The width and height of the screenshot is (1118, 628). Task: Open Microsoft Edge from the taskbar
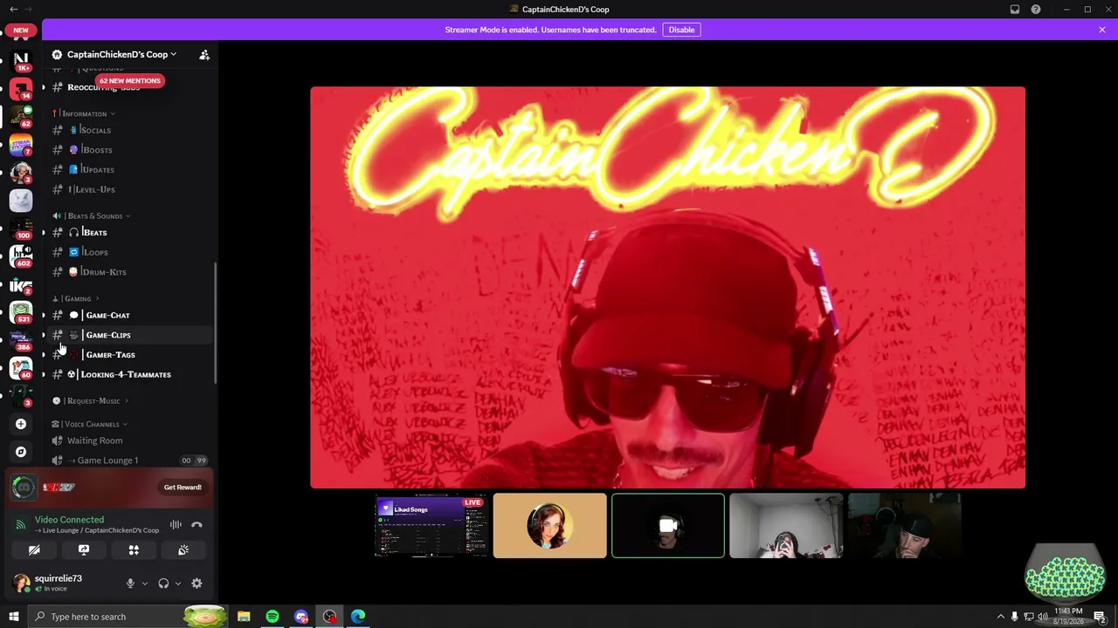(x=358, y=617)
